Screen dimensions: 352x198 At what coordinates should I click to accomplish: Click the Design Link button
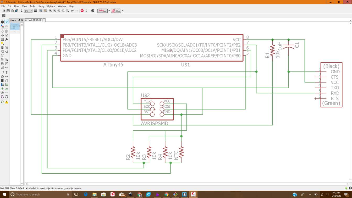(103, 11)
